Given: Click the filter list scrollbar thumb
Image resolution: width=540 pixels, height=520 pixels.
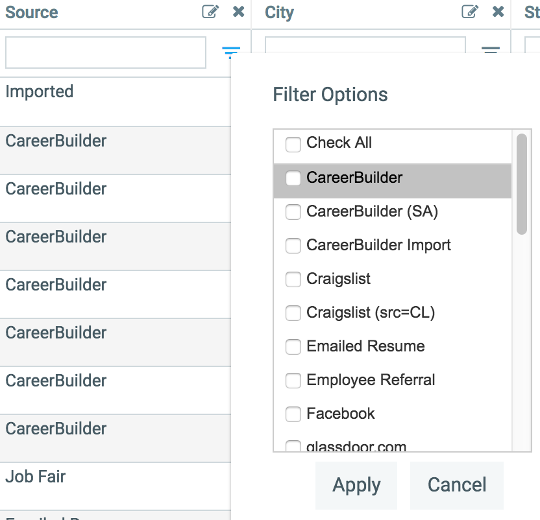Looking at the screenshot, I should pyautogui.click(x=521, y=183).
